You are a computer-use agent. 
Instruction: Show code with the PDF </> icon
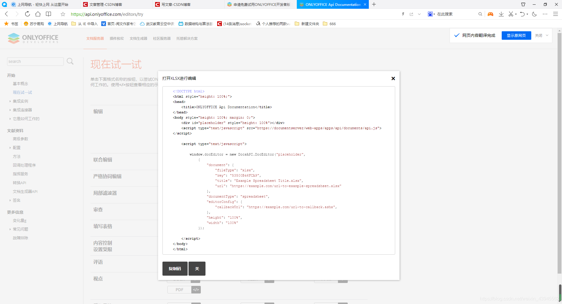click(196, 290)
